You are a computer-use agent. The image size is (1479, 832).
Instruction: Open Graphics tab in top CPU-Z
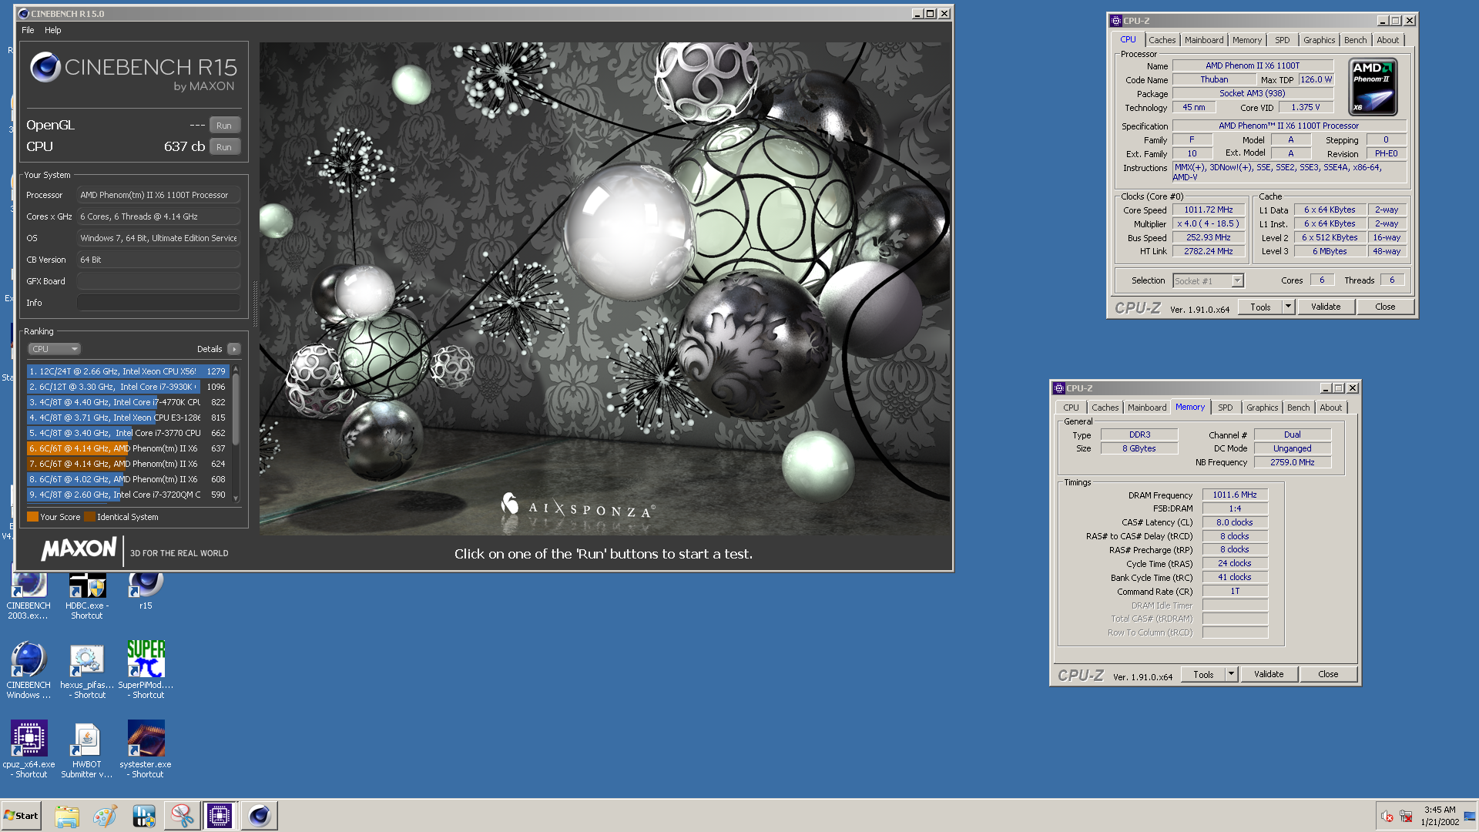click(x=1320, y=40)
